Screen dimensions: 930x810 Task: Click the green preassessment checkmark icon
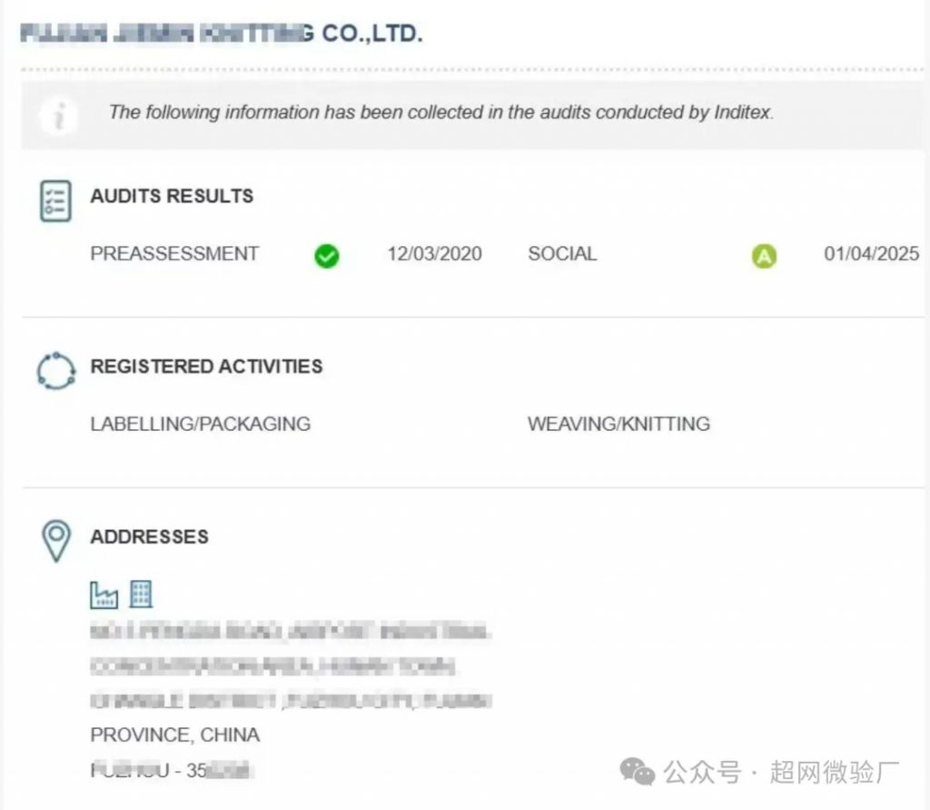(x=327, y=256)
